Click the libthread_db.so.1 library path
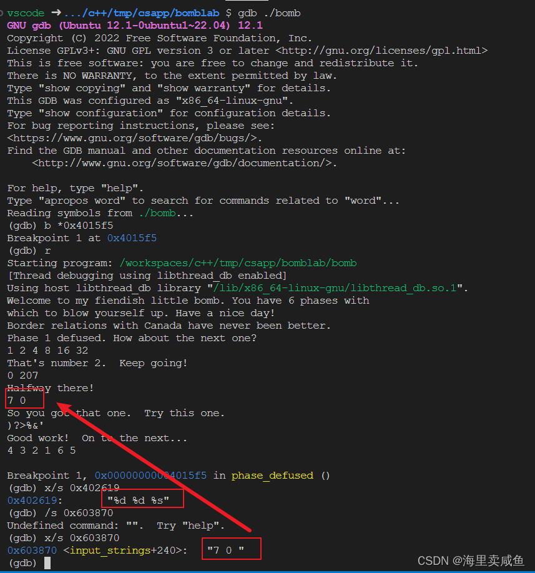This screenshot has width=535, height=573. point(335,288)
